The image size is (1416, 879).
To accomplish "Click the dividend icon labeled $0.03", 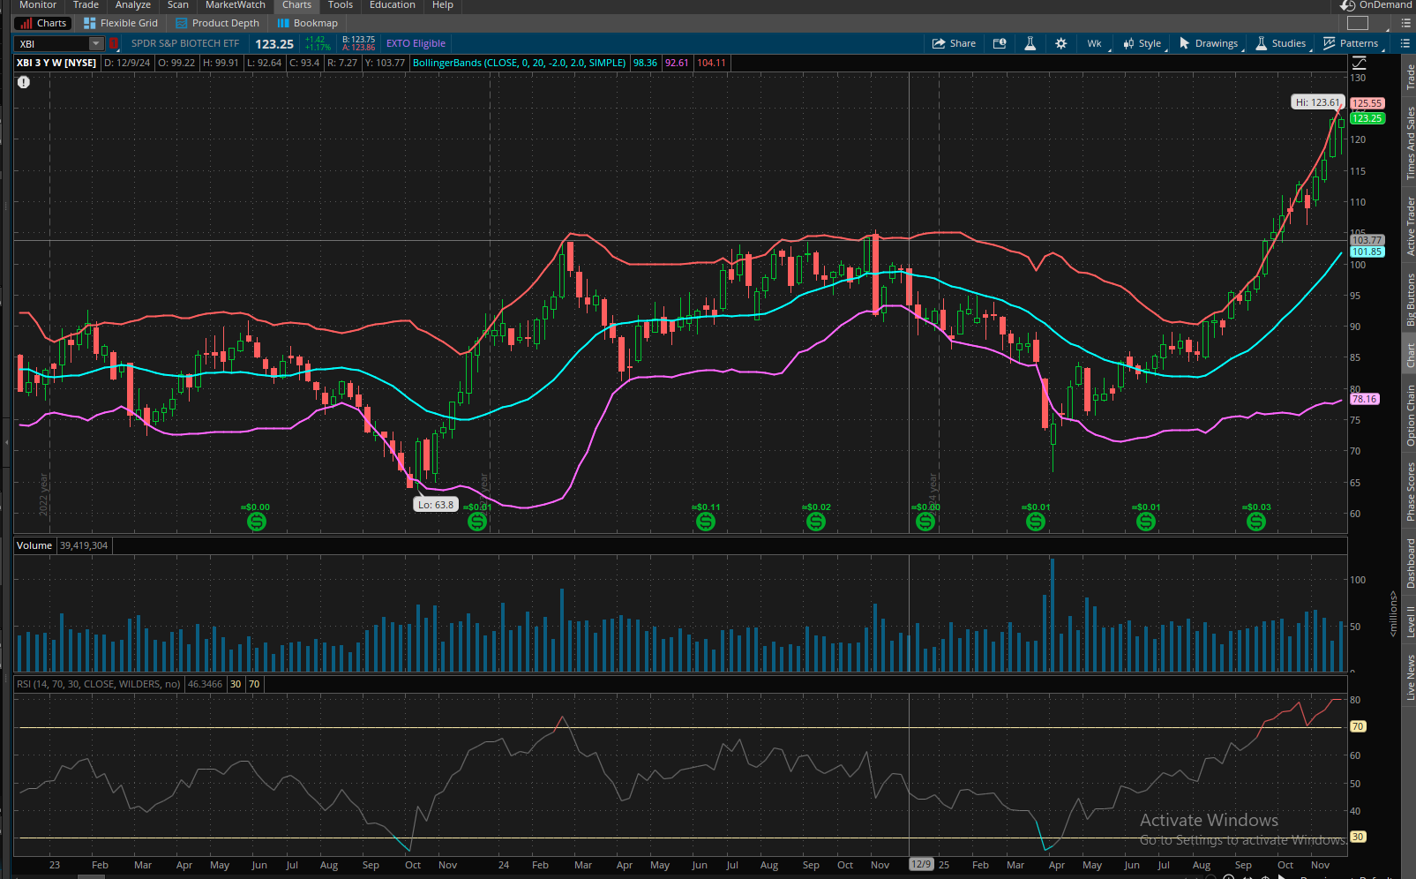I will [x=1256, y=522].
